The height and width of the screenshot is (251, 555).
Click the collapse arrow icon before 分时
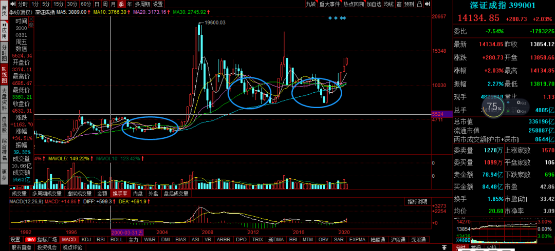[13, 4]
